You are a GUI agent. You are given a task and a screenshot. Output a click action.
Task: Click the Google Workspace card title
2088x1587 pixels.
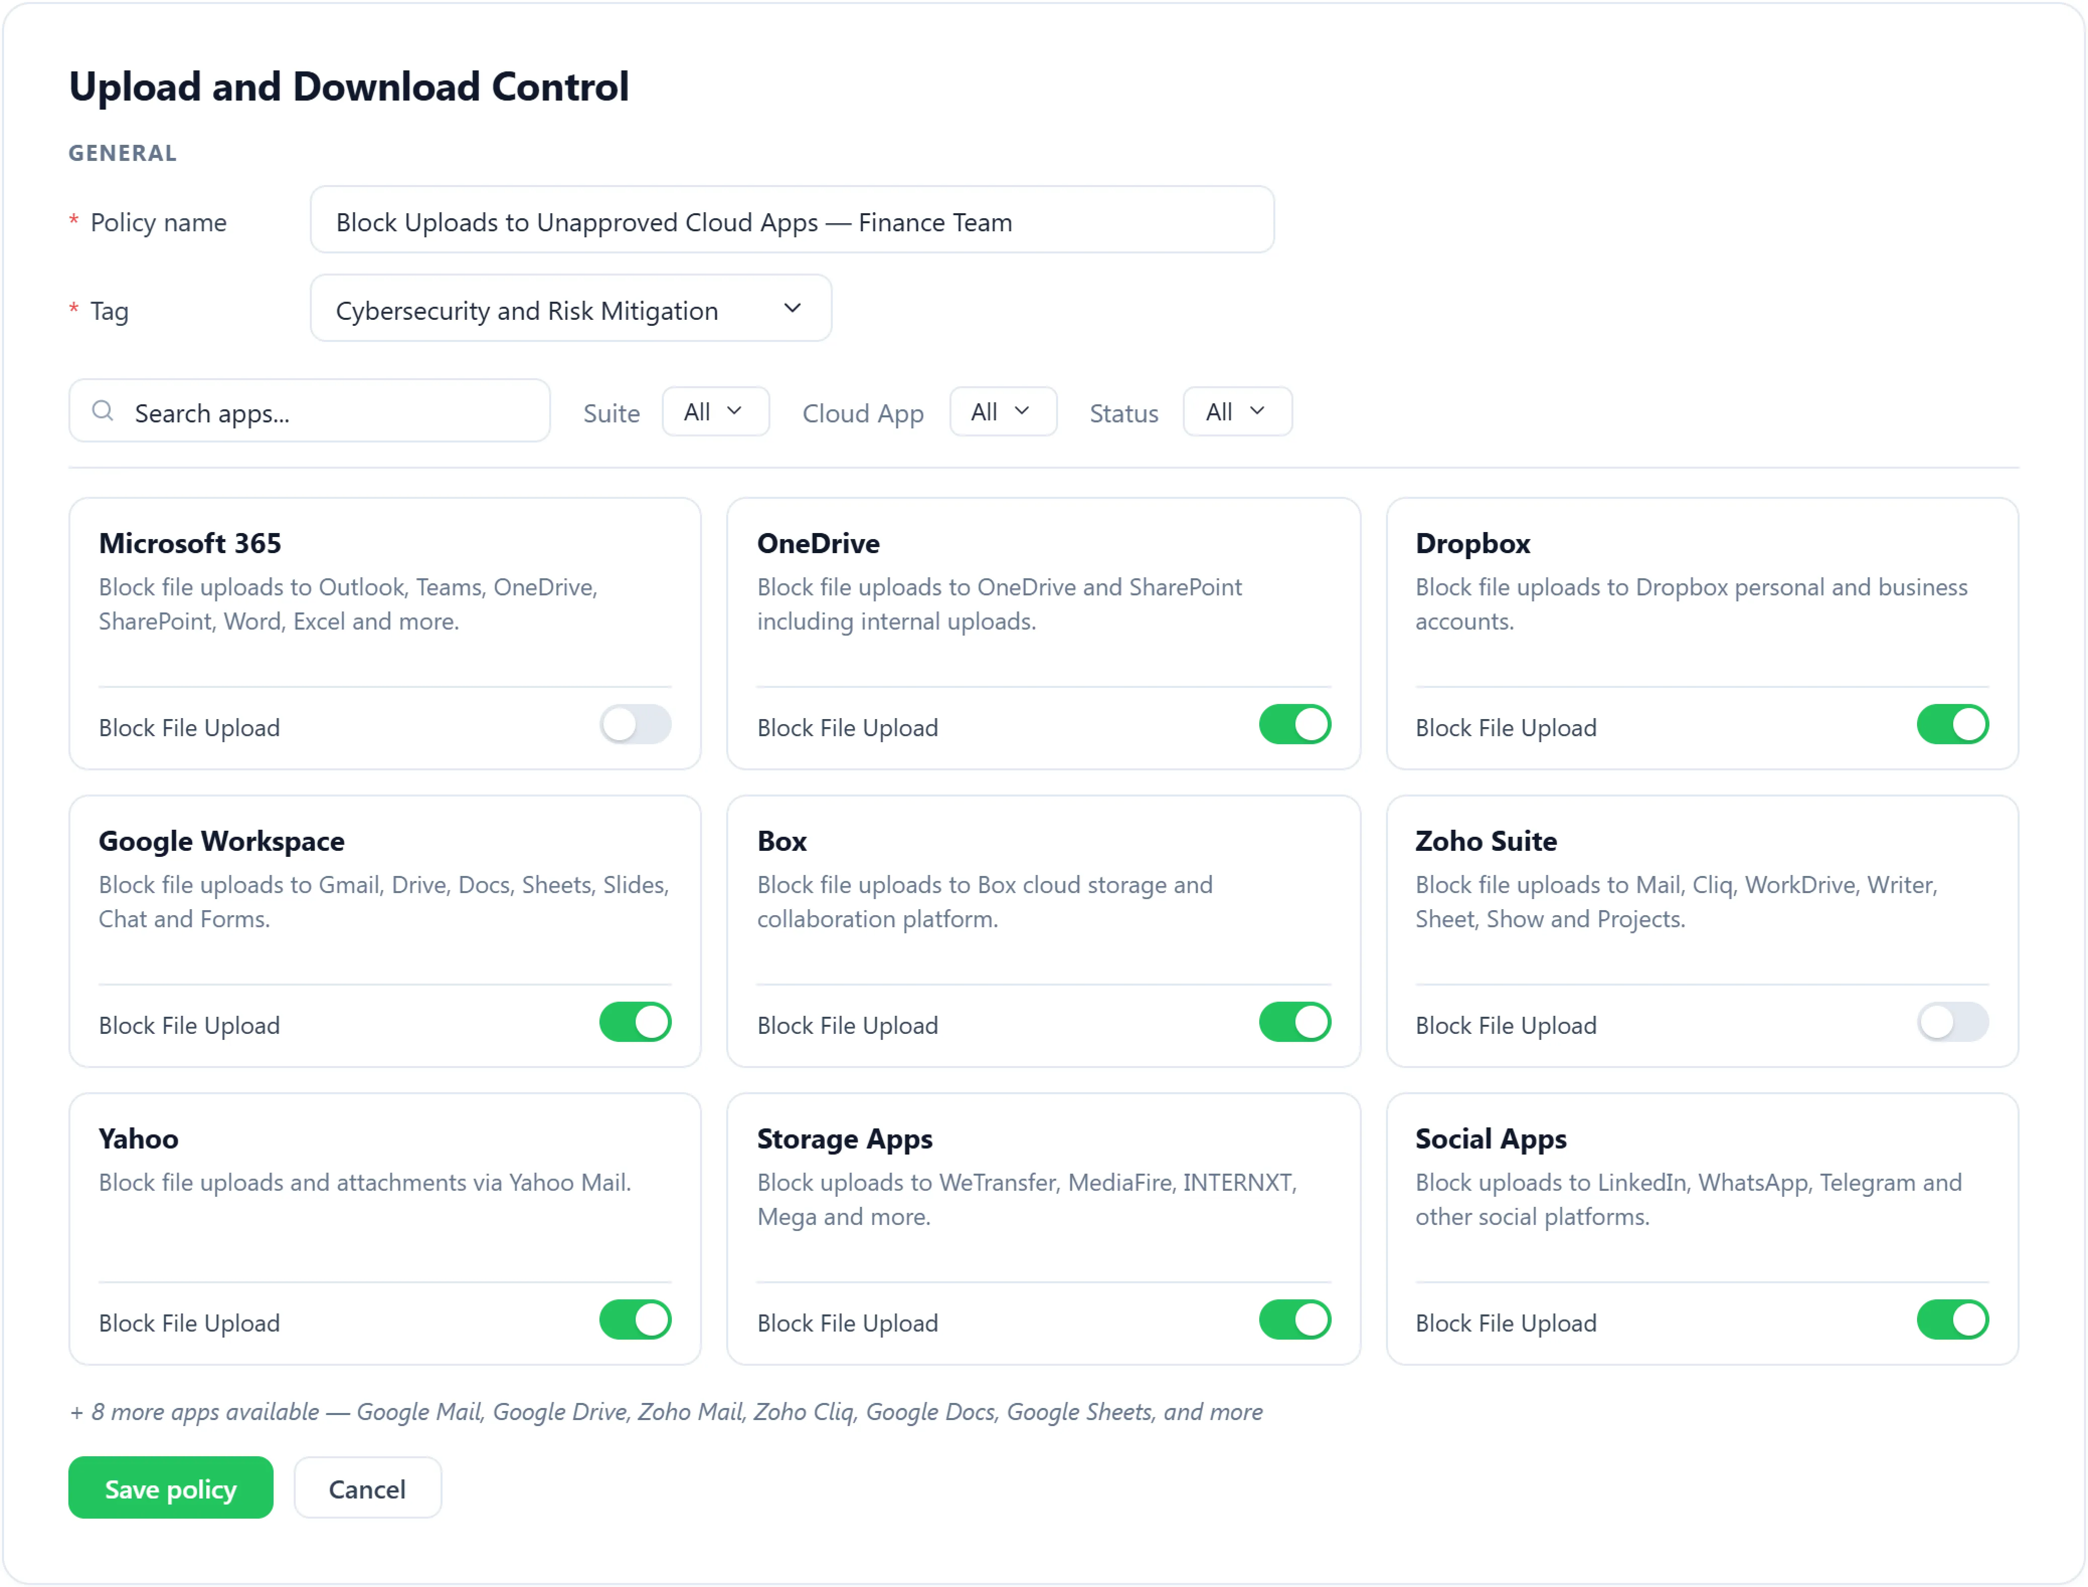point(222,842)
